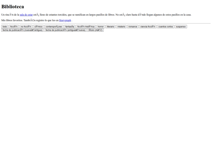This screenshot has width=212, height=159.
Task: Filter by 'contemporáneo' genre
Action: [54, 27]
